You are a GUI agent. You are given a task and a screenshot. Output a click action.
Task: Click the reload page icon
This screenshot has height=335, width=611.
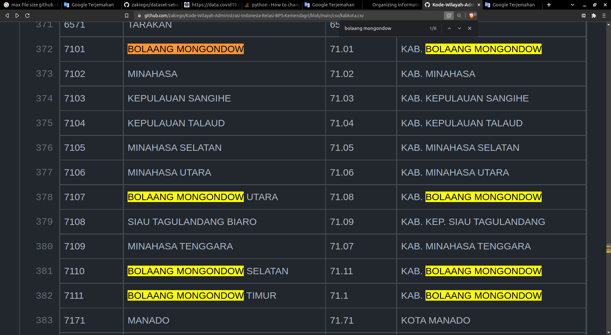27,15
